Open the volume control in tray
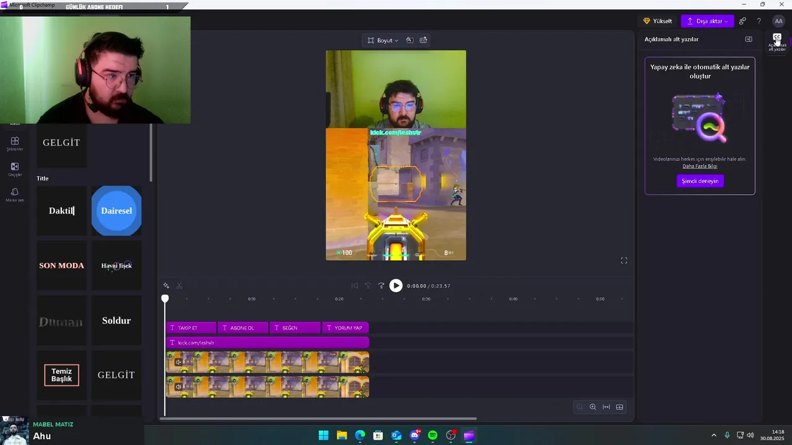 click(751, 436)
